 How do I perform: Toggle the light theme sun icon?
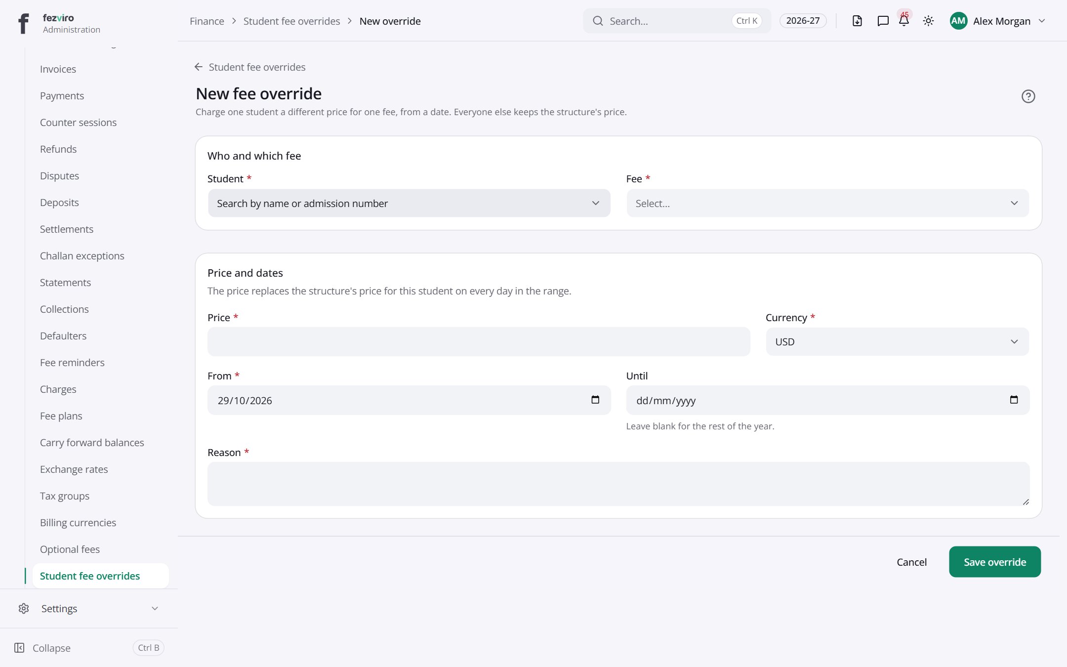(x=928, y=21)
